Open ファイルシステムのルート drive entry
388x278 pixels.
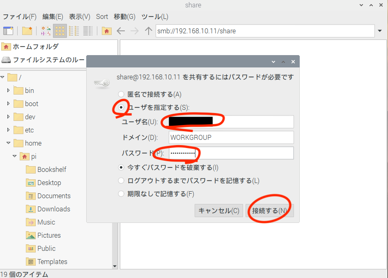43,60
